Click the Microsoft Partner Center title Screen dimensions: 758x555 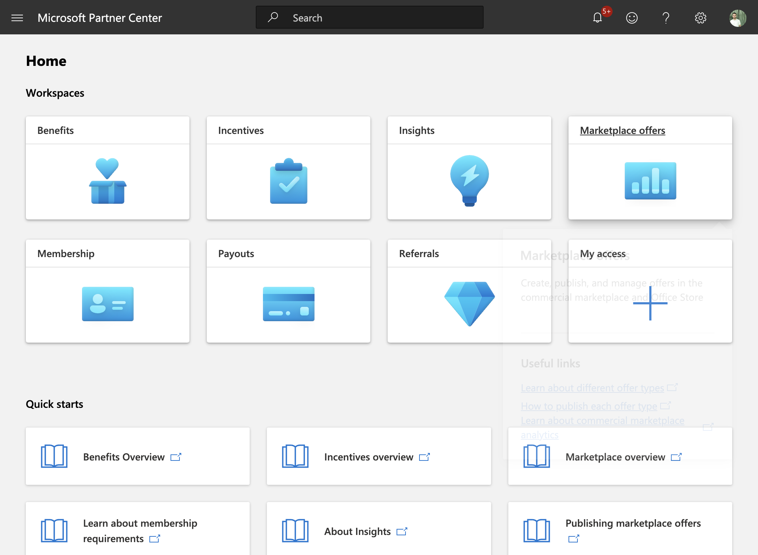click(x=100, y=18)
